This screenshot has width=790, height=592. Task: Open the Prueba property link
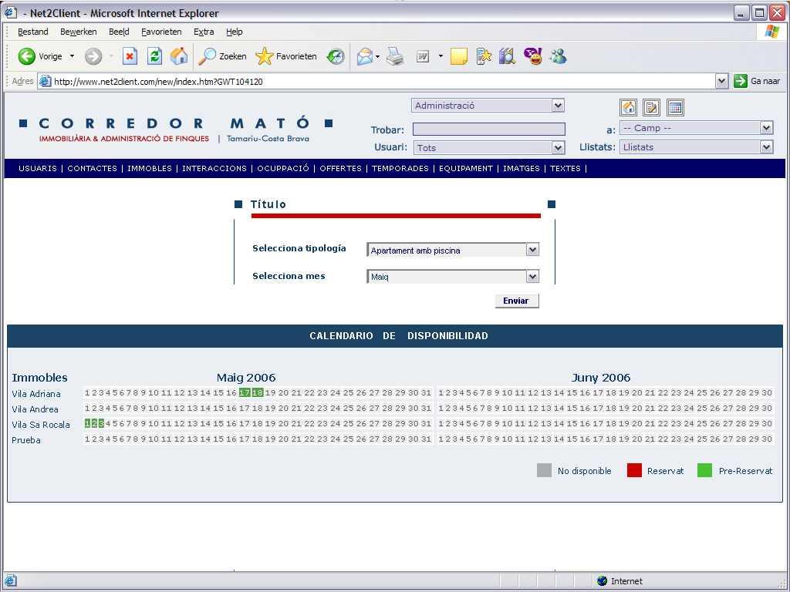click(x=26, y=440)
